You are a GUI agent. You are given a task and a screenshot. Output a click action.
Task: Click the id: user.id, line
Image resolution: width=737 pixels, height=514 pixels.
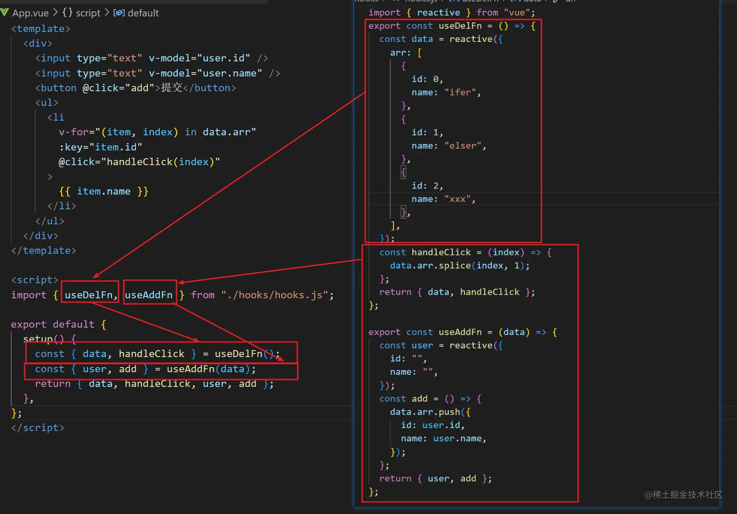tap(433, 425)
